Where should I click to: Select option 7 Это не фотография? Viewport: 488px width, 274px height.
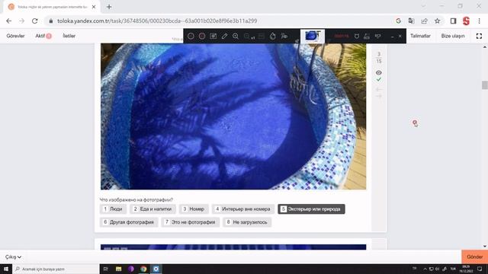[x=190, y=222]
